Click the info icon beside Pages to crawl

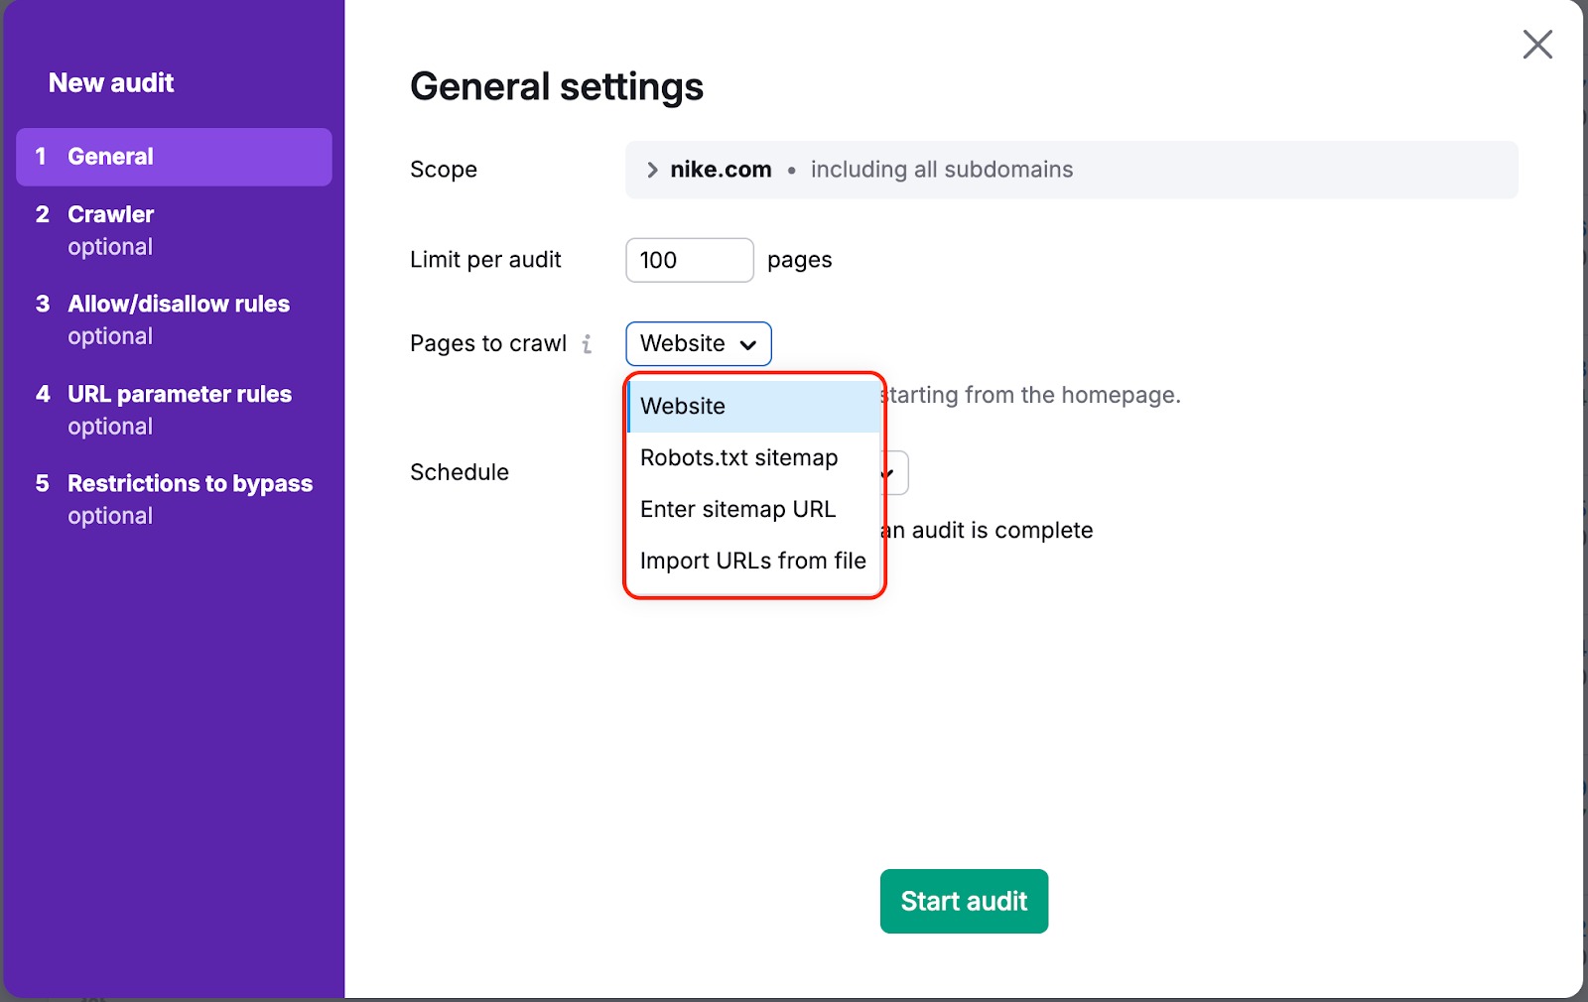[x=589, y=344]
